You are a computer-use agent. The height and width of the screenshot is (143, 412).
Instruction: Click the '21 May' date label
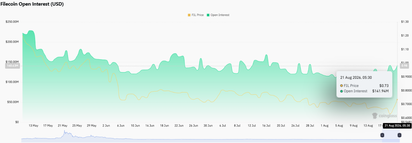point(63,125)
